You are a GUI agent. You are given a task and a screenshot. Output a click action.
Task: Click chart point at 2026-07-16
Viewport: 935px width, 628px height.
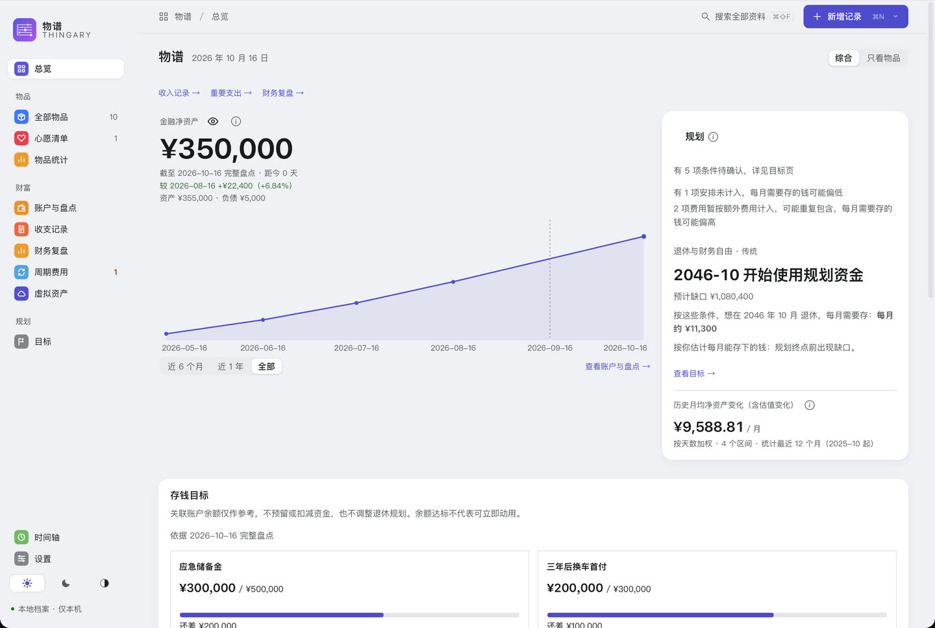pyautogui.click(x=356, y=303)
